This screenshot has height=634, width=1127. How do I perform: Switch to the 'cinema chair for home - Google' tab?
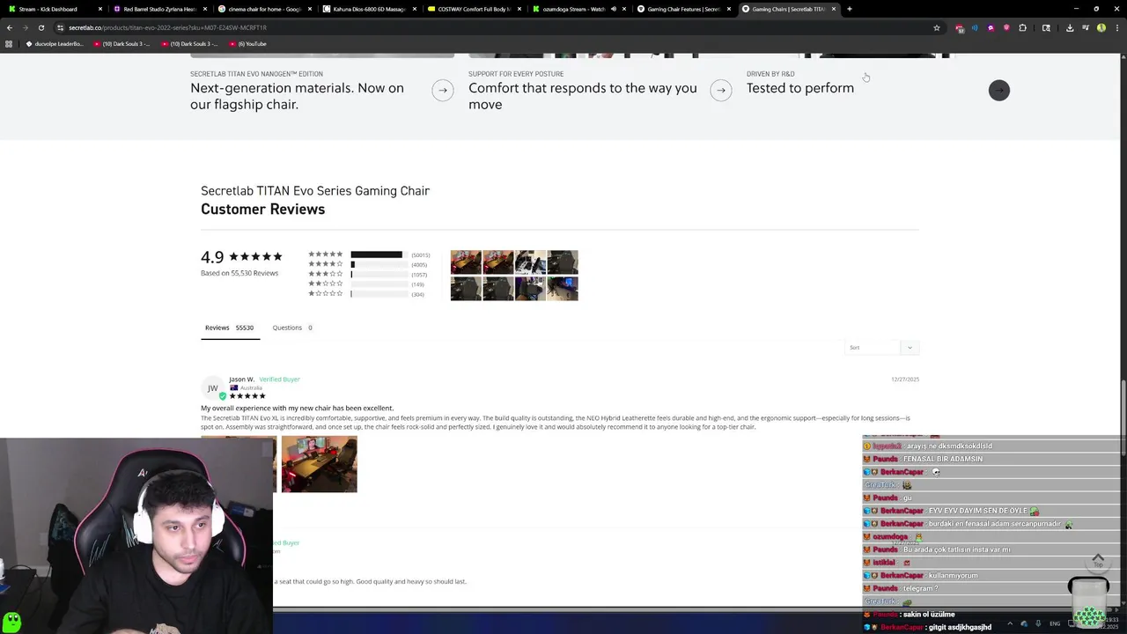pyautogui.click(x=264, y=9)
